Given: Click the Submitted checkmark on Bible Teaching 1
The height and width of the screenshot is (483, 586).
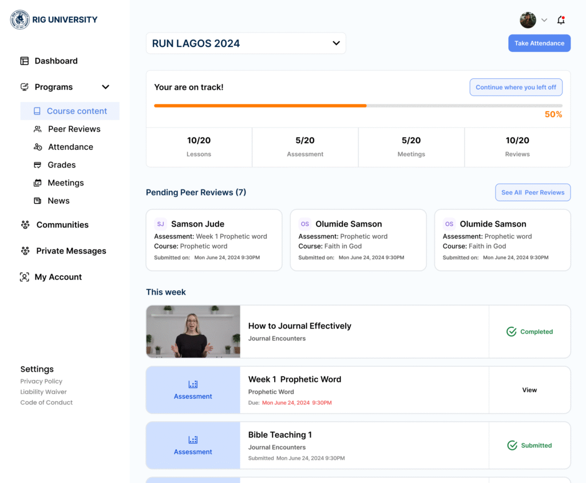Looking at the screenshot, I should (512, 445).
